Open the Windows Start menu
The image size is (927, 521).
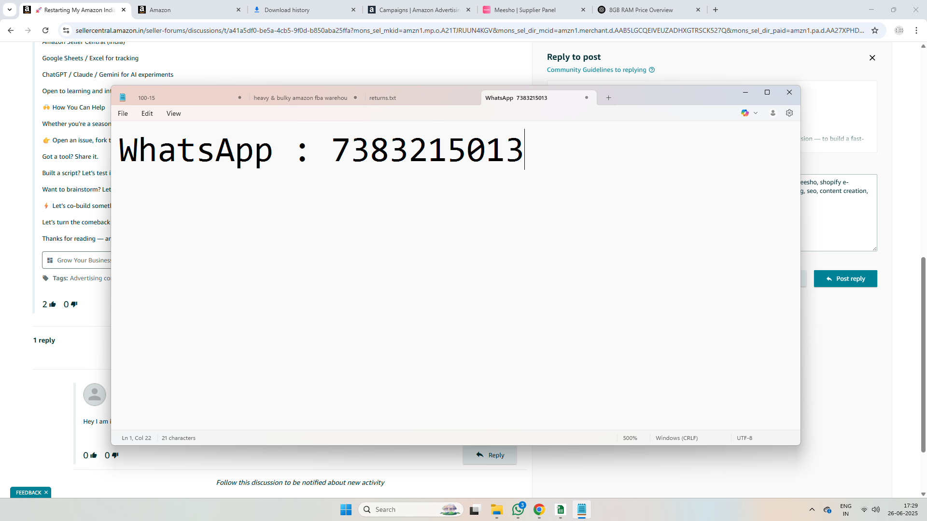346,509
